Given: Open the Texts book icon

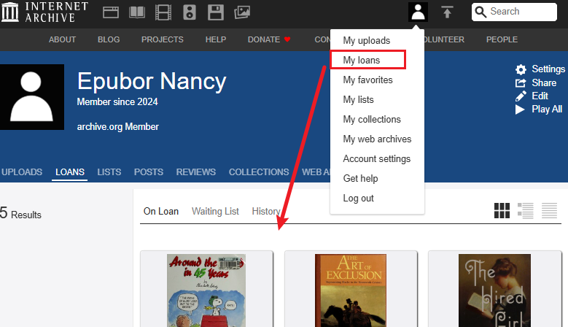Looking at the screenshot, I should click(x=137, y=12).
